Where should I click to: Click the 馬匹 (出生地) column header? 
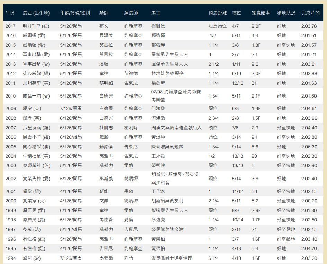[x=36, y=13]
